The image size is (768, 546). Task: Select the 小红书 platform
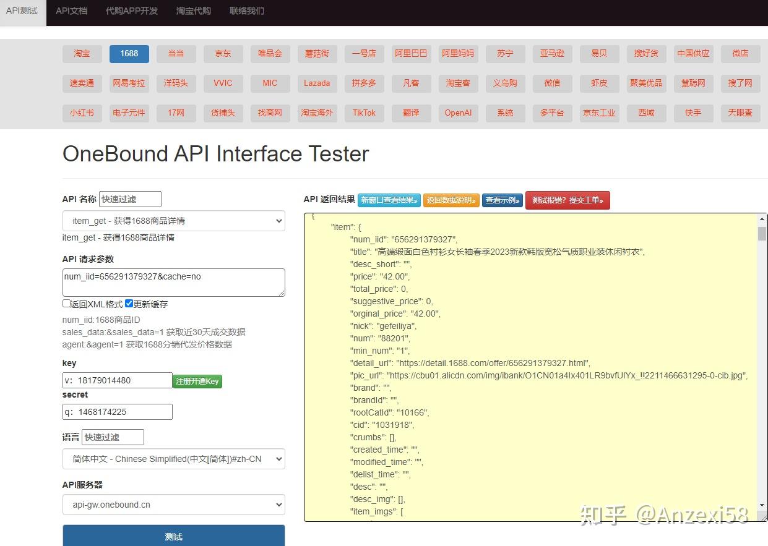pos(82,113)
